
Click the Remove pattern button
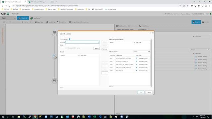pos(105,49)
